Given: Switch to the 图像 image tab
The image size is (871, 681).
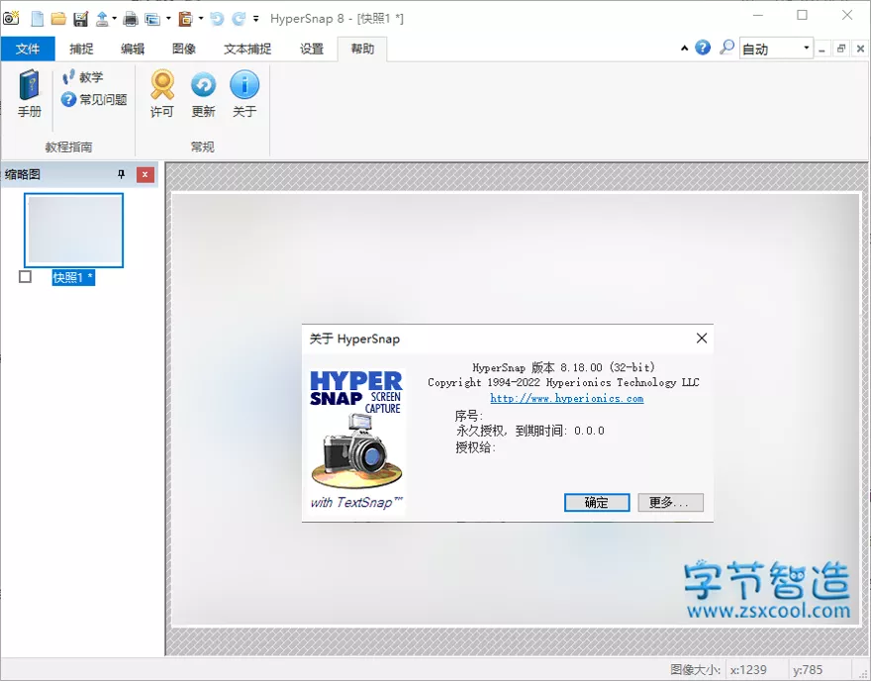Looking at the screenshot, I should click(x=184, y=49).
